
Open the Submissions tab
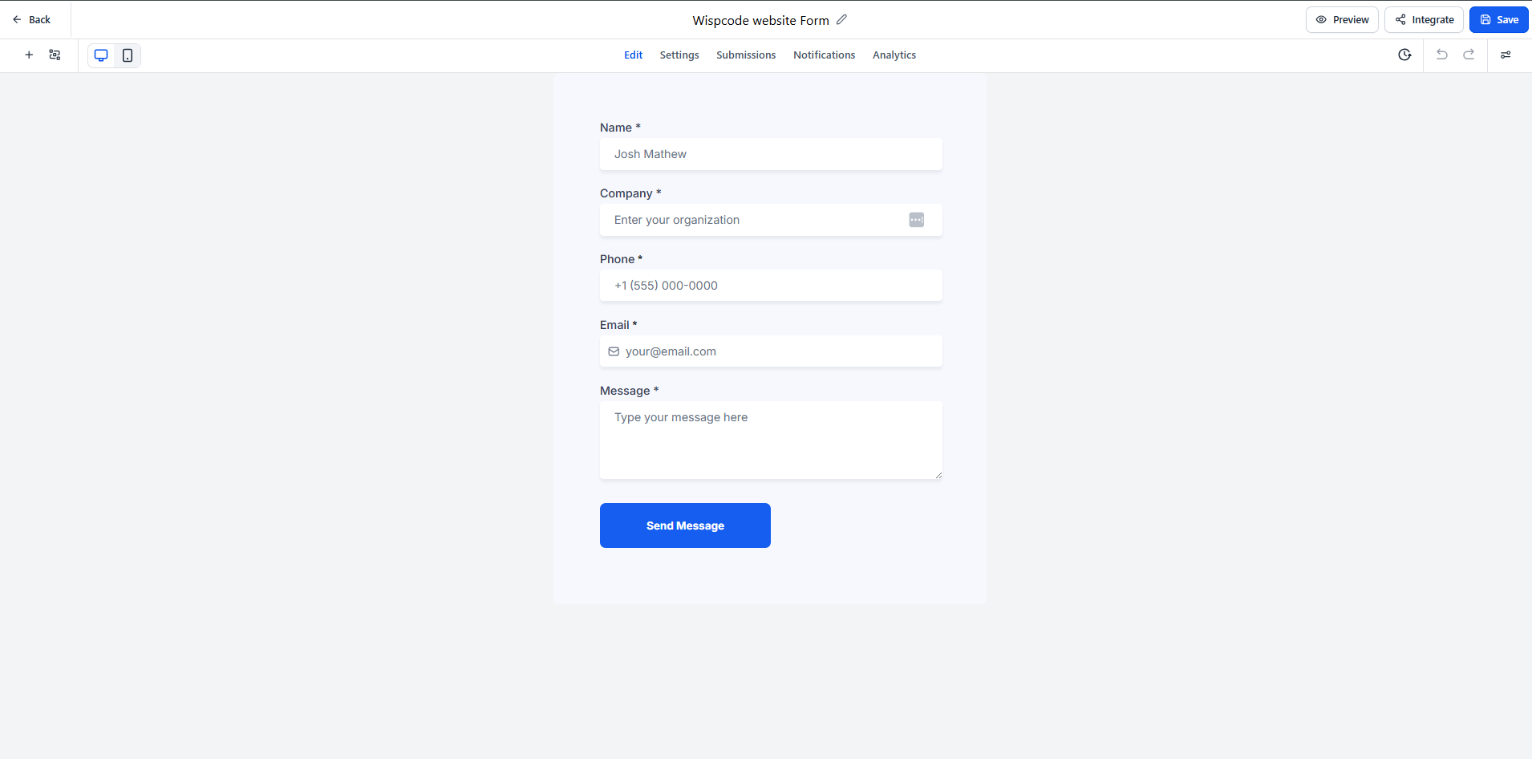point(746,55)
